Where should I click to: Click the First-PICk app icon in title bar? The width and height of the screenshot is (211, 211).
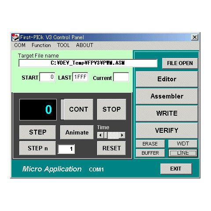click(x=15, y=37)
